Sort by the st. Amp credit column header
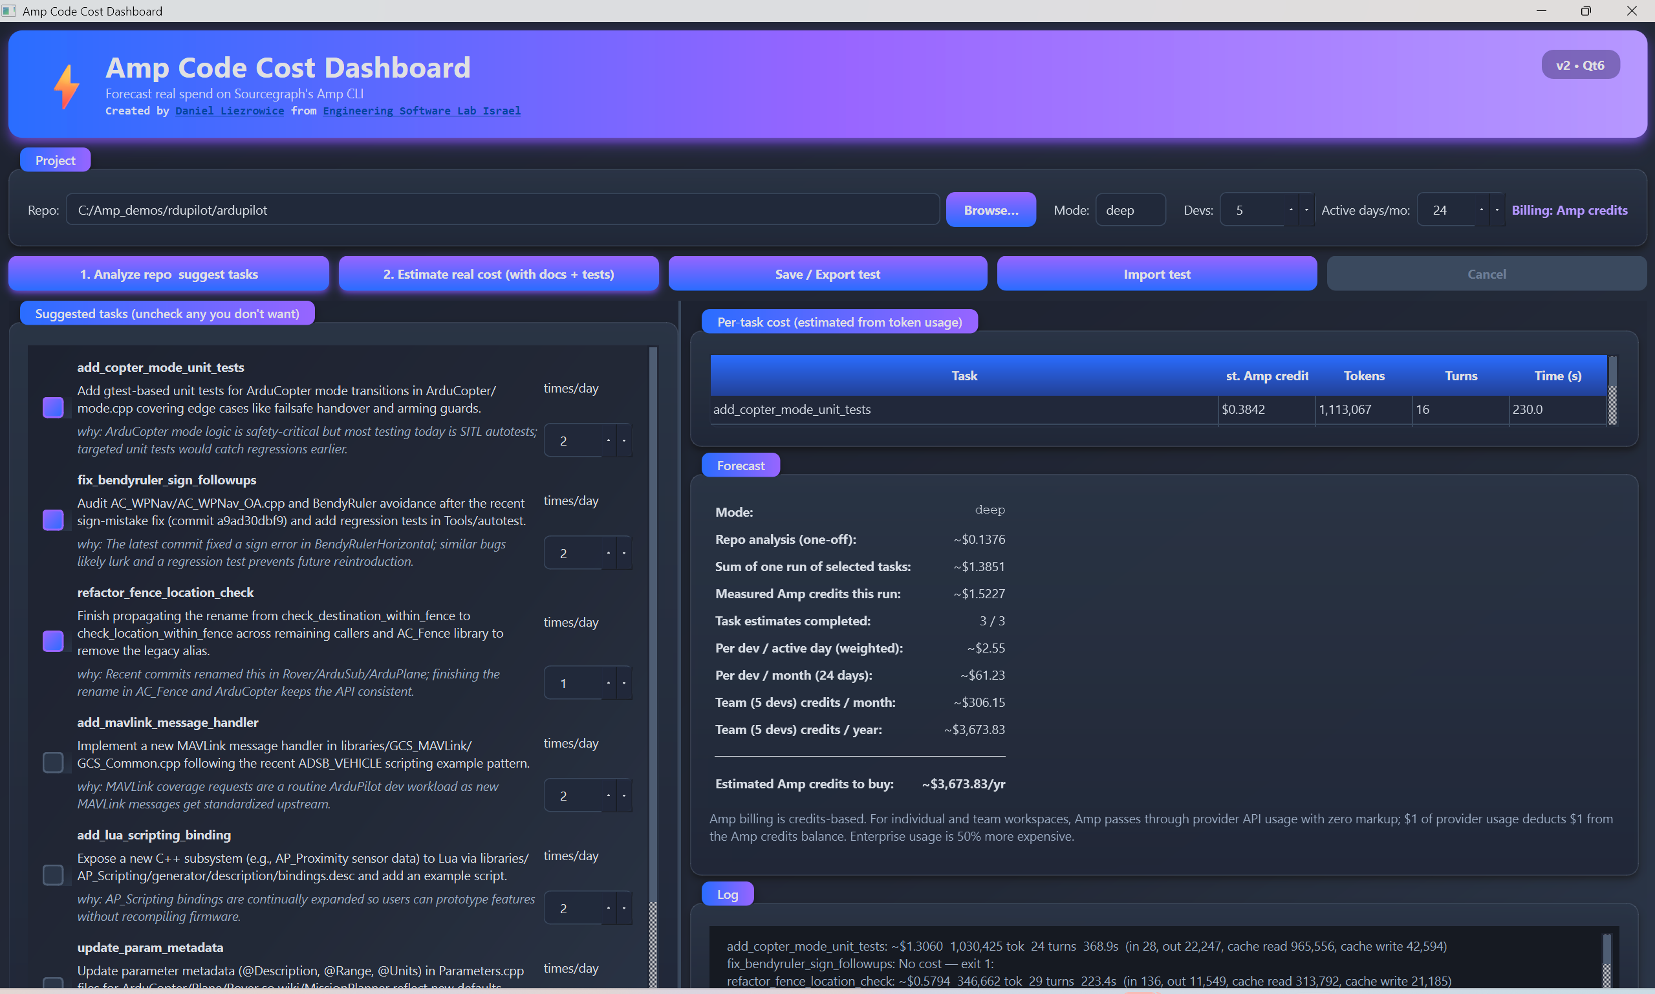 click(x=1266, y=376)
